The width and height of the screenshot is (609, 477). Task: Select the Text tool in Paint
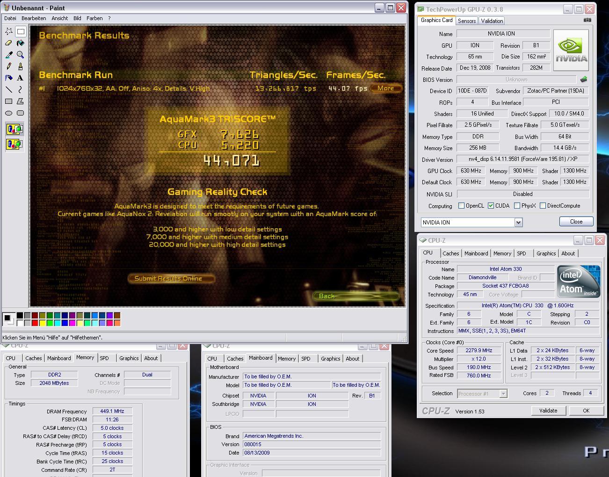pyautogui.click(x=21, y=78)
